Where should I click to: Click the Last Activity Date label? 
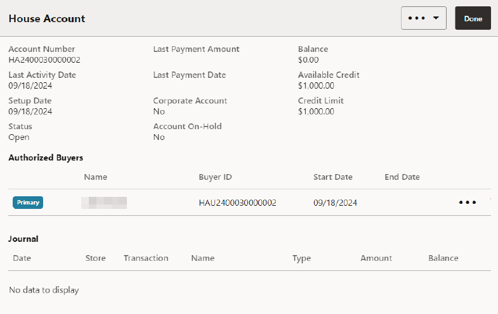pos(42,75)
